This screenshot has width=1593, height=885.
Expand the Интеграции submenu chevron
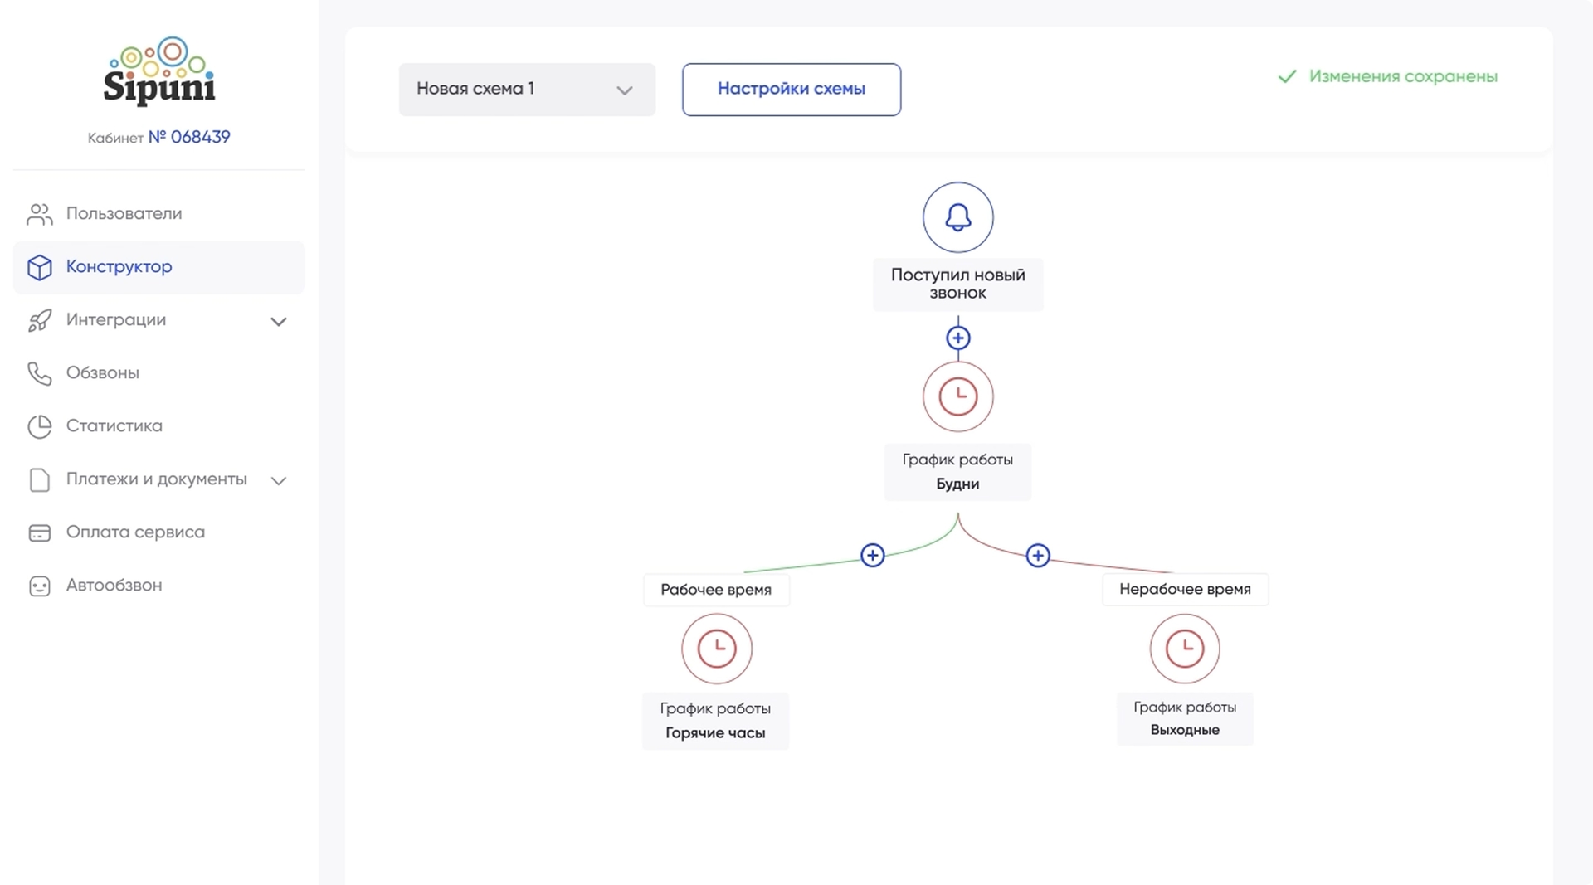click(x=279, y=321)
